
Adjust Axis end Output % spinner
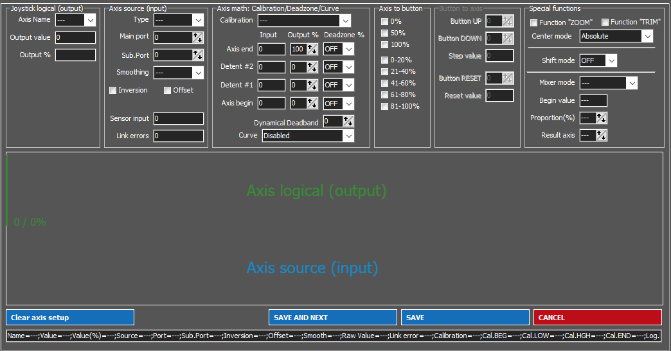pyautogui.click(x=312, y=50)
